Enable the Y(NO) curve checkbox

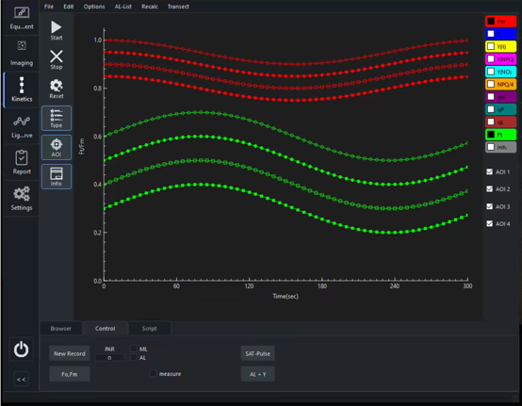(x=491, y=72)
